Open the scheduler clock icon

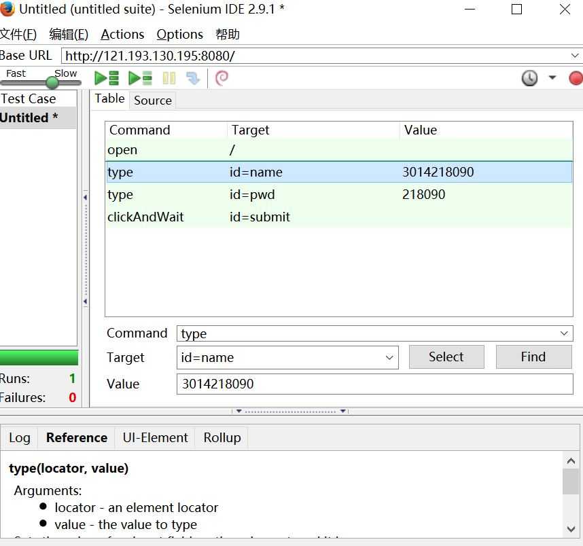tap(529, 78)
